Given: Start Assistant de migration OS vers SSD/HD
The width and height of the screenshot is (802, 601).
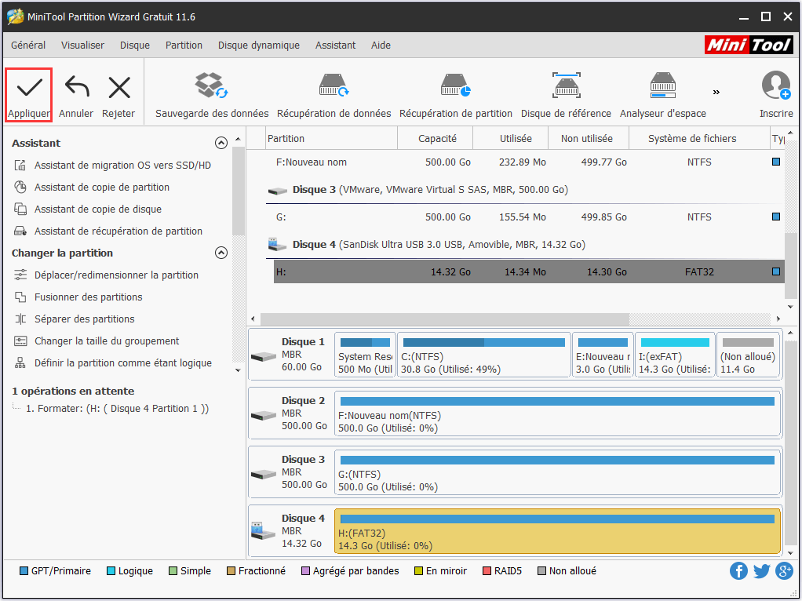Looking at the screenshot, I should pyautogui.click(x=122, y=166).
